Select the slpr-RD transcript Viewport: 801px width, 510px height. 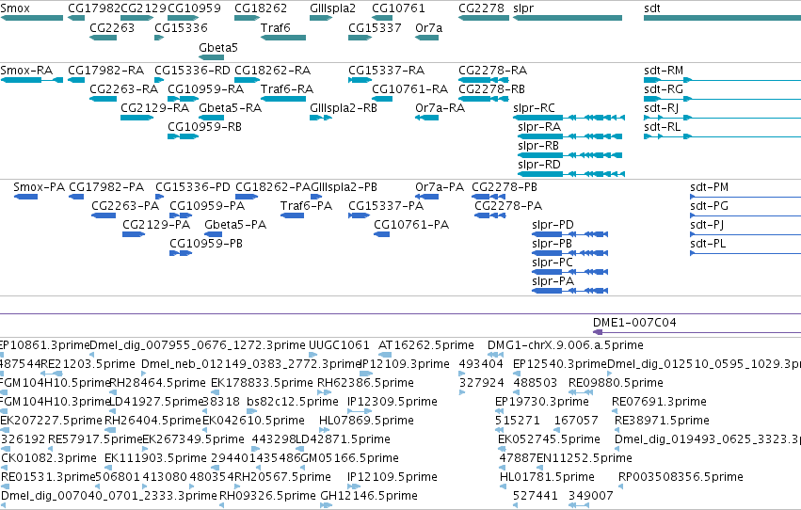(571, 174)
